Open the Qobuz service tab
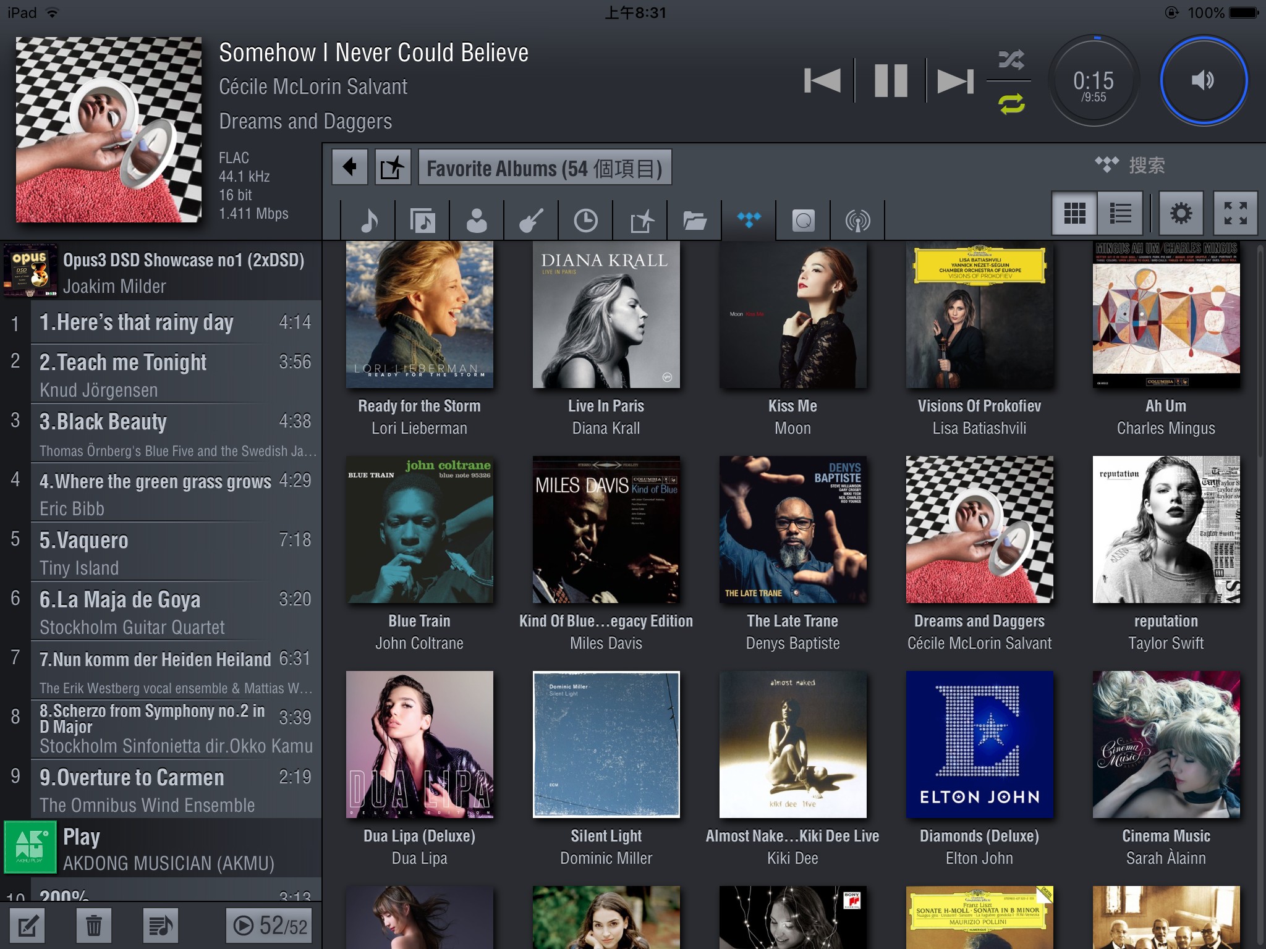This screenshot has height=949, width=1266. [803, 220]
